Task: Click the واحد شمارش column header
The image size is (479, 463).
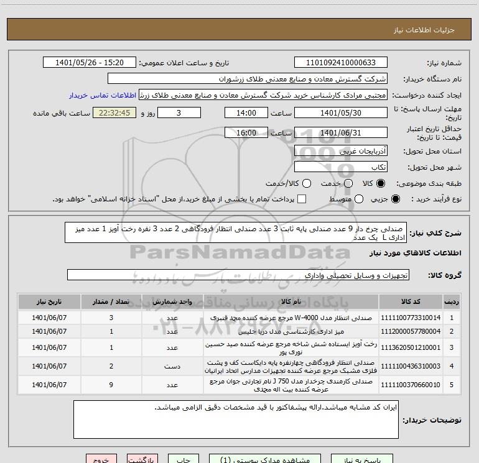Action: 172,301
